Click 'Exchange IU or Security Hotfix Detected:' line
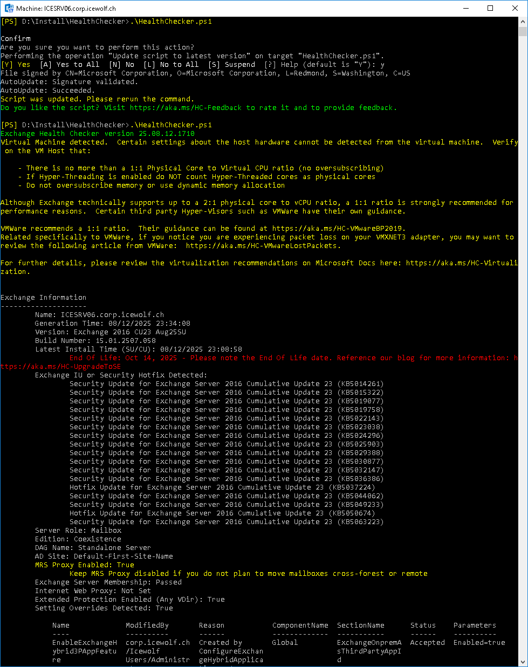 pyautogui.click(x=121, y=375)
